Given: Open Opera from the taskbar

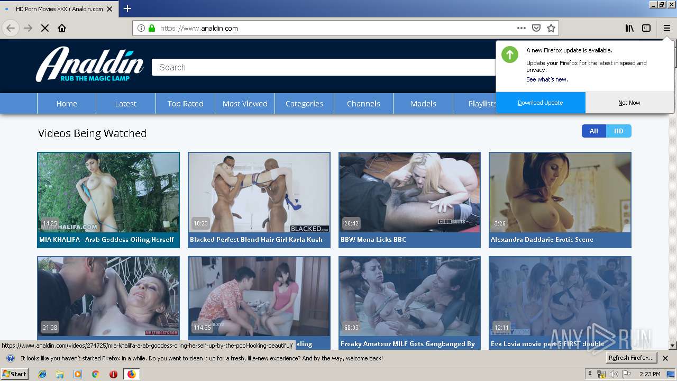Looking at the screenshot, I should click(x=113, y=374).
